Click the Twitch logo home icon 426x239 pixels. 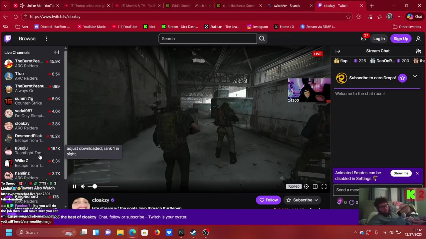pos(8,39)
